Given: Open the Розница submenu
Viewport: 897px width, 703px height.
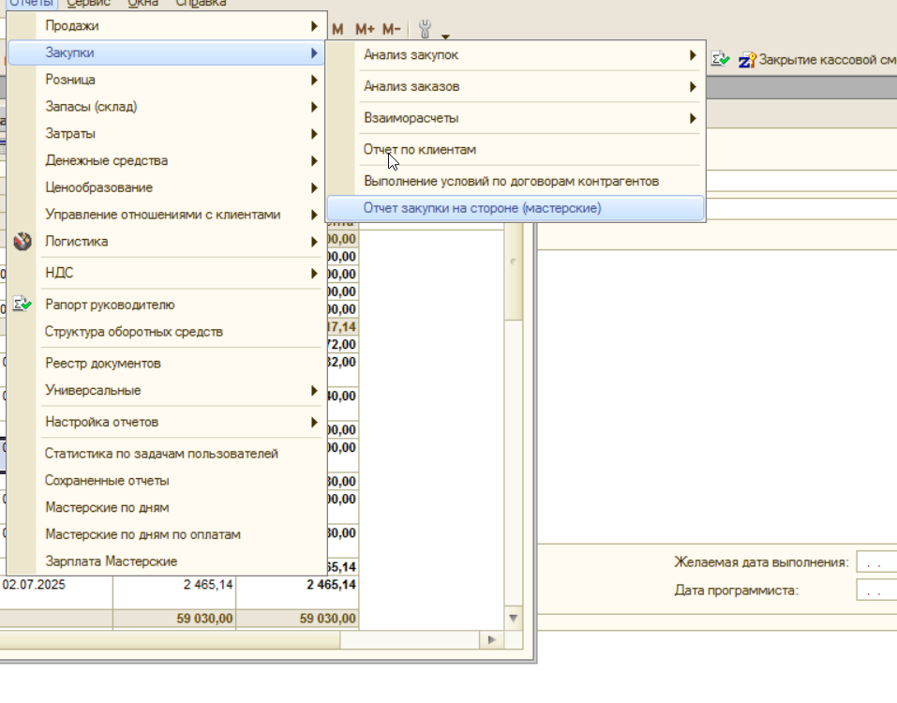Looking at the screenshot, I should click(166, 80).
